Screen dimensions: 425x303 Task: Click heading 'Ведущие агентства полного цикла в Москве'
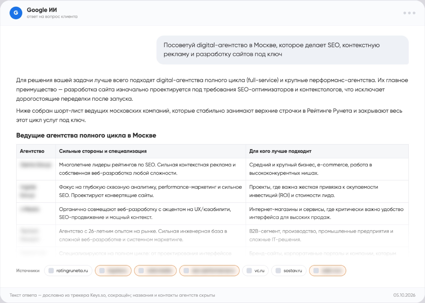(x=86, y=135)
